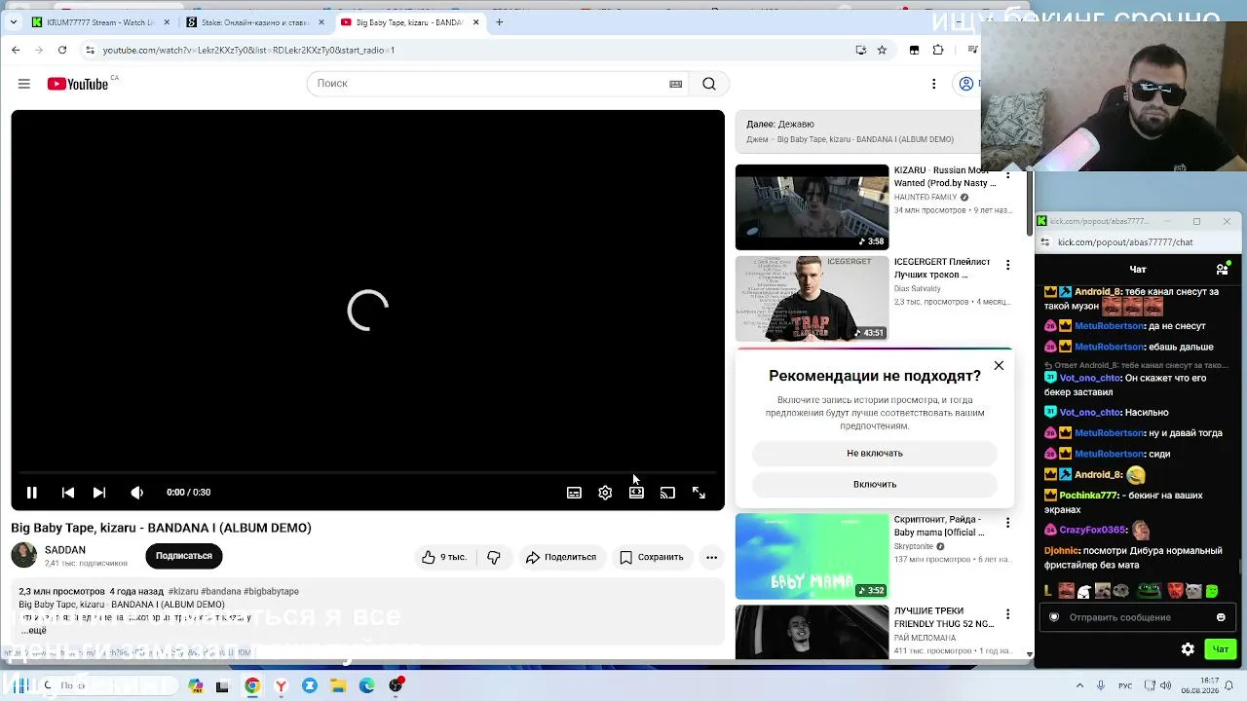Click Не включать in the popup
This screenshot has height=701, width=1247.
click(875, 453)
